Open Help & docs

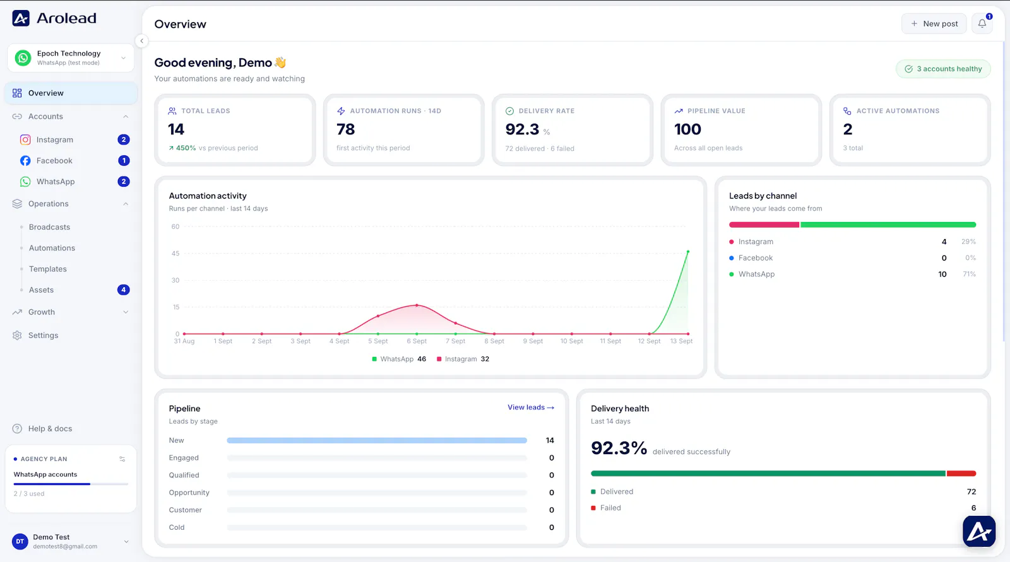pos(50,429)
